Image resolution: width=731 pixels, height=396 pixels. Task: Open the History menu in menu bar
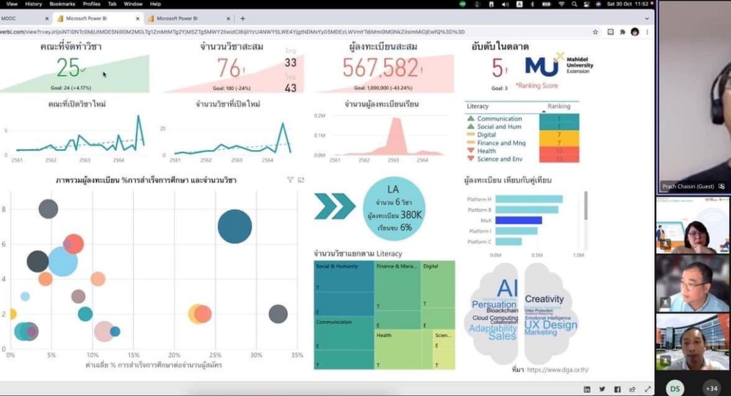click(33, 4)
